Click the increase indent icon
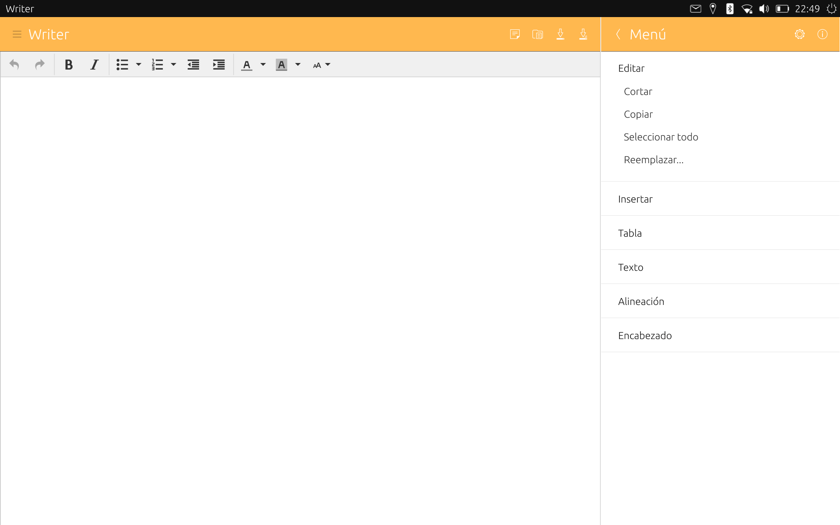The width and height of the screenshot is (840, 525). click(x=219, y=65)
